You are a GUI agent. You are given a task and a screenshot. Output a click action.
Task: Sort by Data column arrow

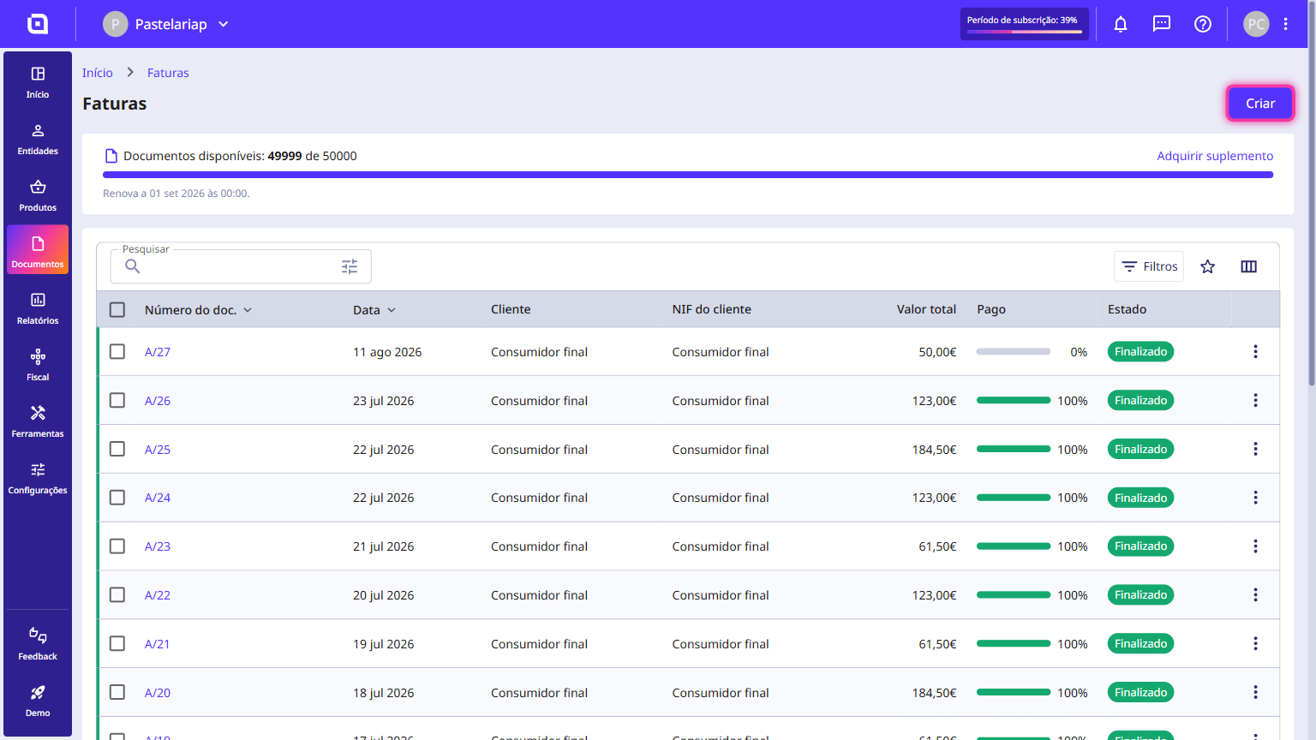[392, 310]
